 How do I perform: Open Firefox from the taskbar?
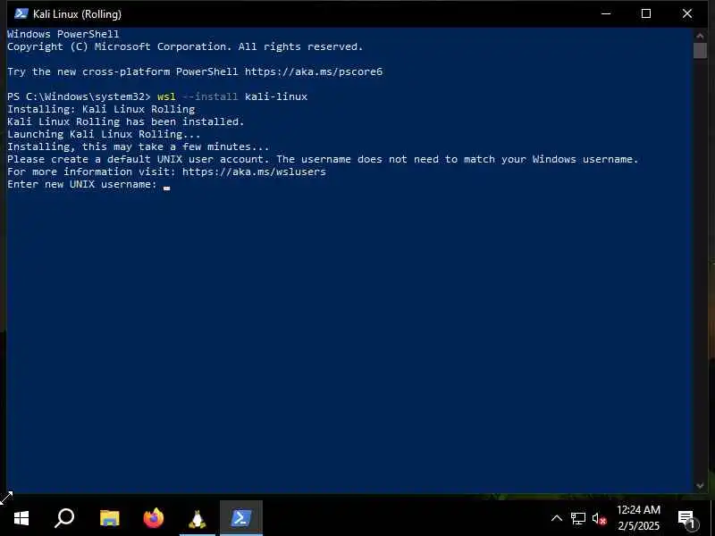[153, 518]
